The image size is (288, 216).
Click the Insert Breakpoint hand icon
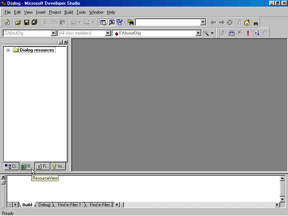pyautogui.click(x=265, y=33)
